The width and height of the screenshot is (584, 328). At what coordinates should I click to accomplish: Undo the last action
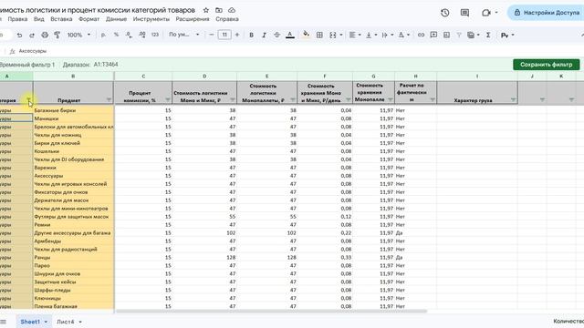19,35
